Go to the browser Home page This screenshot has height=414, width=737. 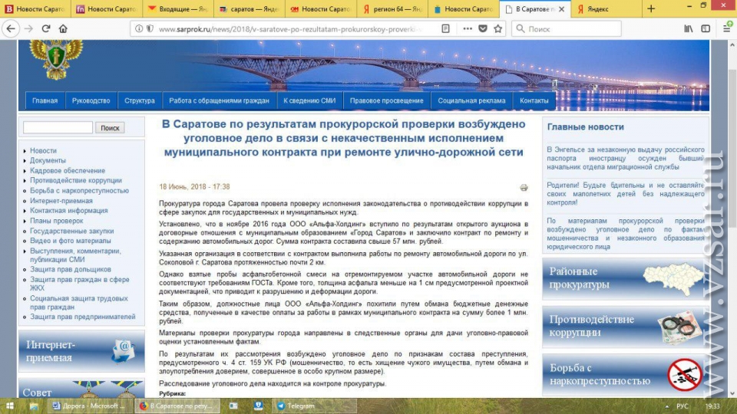[63, 28]
